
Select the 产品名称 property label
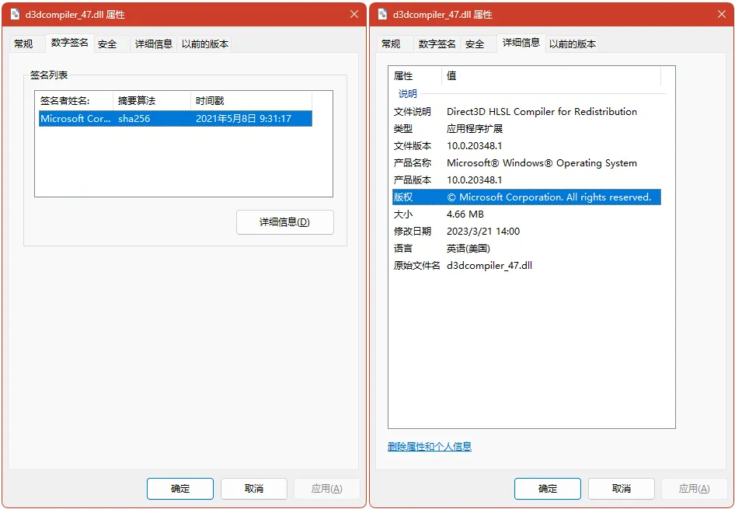click(x=412, y=163)
